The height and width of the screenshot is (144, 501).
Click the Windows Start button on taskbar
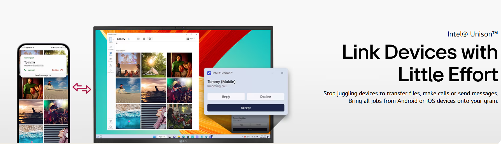click(154, 137)
